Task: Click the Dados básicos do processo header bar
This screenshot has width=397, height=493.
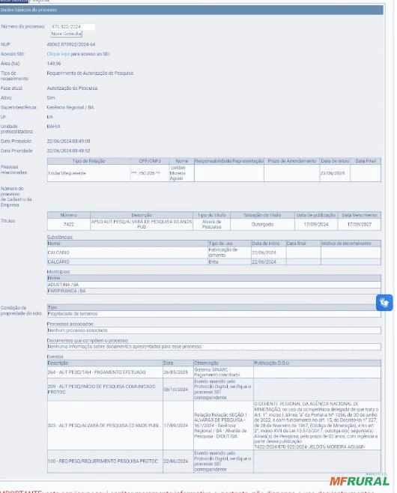Action: coord(192,10)
